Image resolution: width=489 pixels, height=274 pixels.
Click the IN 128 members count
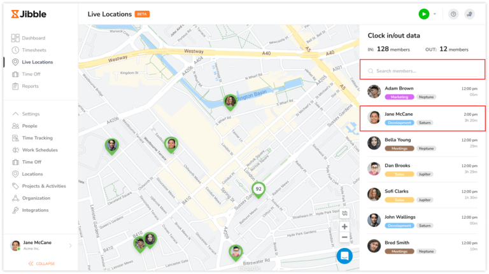388,49
